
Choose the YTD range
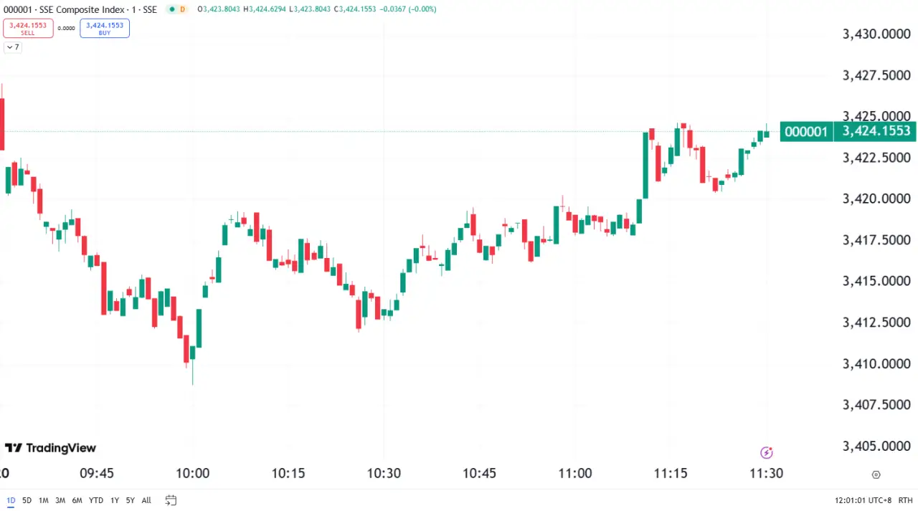(96, 500)
